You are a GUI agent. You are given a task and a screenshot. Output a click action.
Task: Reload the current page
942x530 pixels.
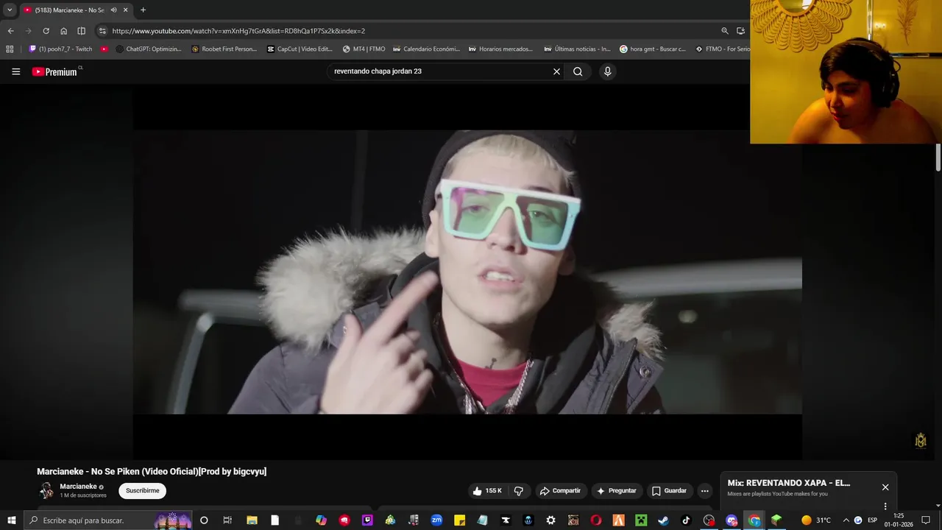coord(46,31)
